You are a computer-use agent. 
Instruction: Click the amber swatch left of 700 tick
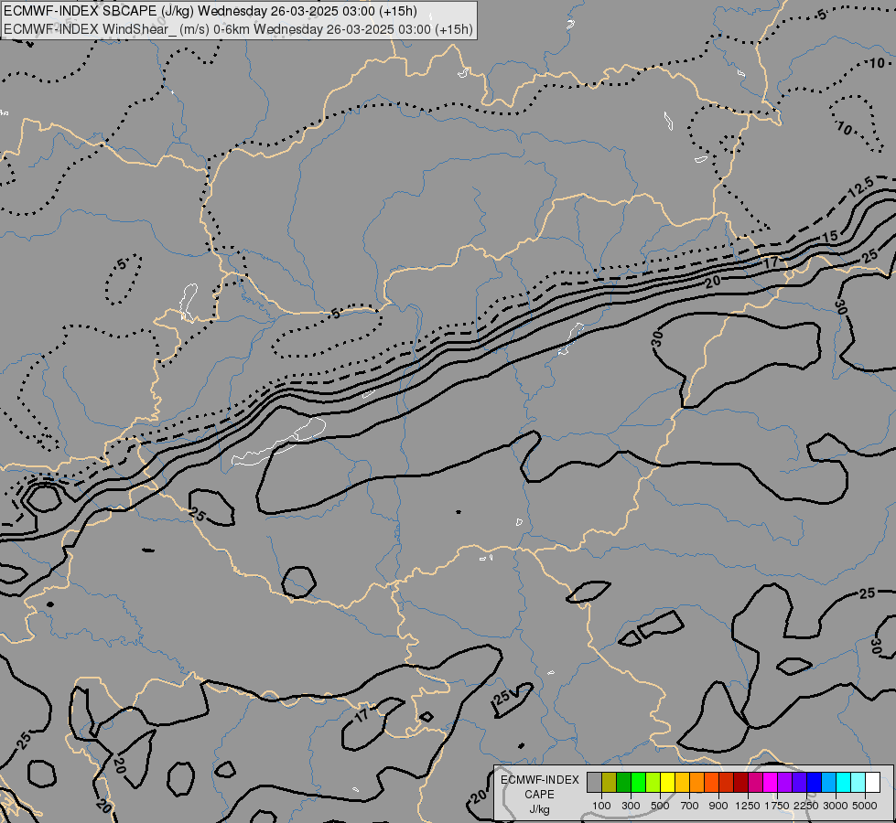point(682,782)
